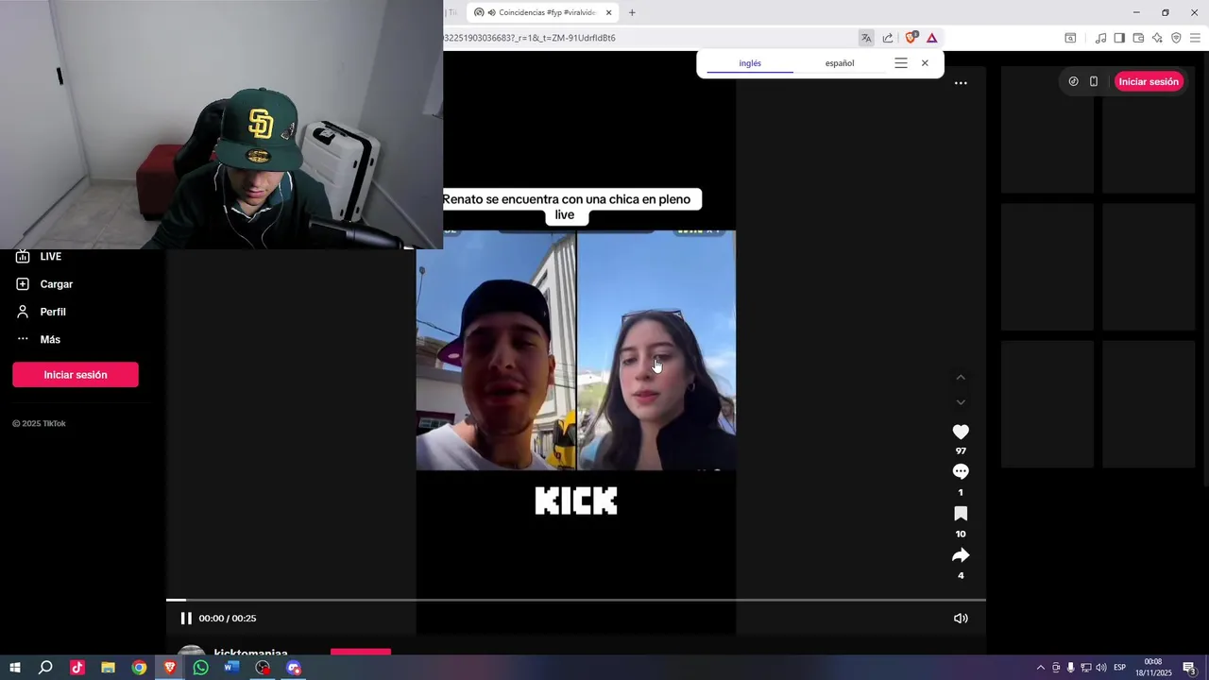1209x680 pixels.
Task: Open File Explorer from taskbar
Action: pyautogui.click(x=108, y=668)
